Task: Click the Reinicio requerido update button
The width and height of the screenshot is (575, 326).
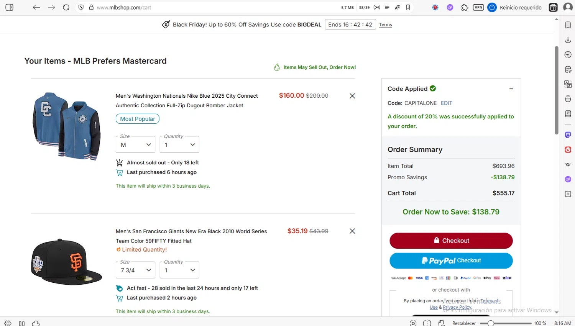Action: coord(515,7)
